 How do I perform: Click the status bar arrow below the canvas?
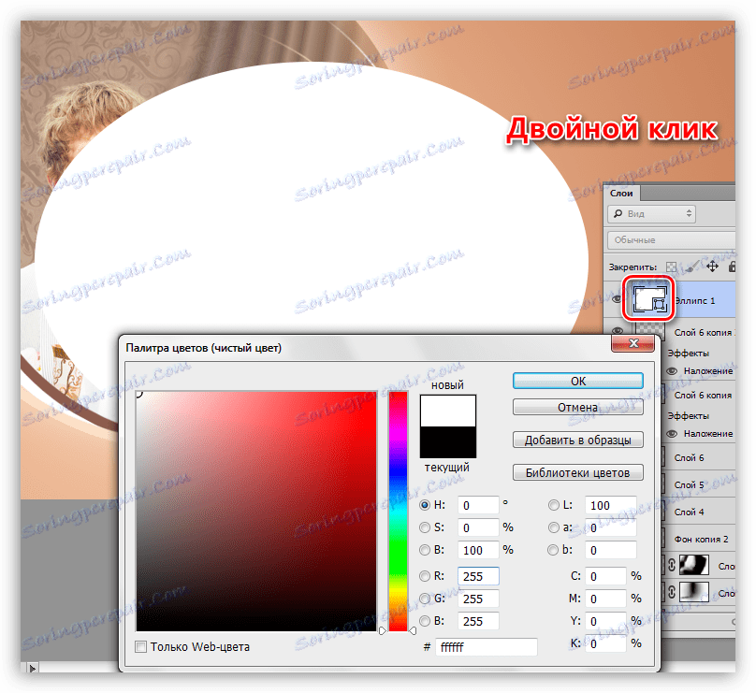coord(32,669)
